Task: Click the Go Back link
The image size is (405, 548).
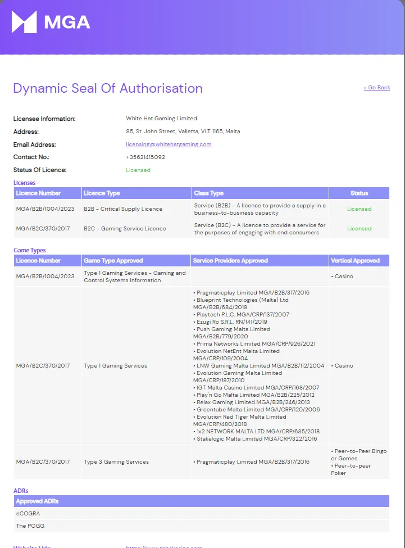Action: pyautogui.click(x=376, y=88)
